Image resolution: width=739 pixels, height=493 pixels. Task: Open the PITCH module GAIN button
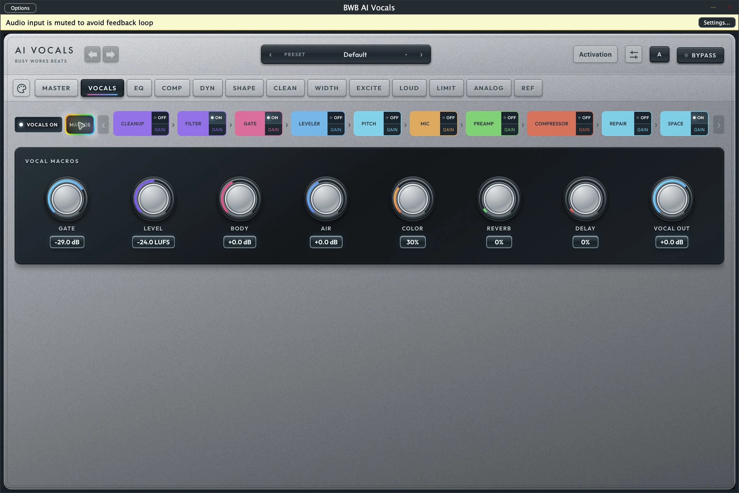[x=392, y=130]
